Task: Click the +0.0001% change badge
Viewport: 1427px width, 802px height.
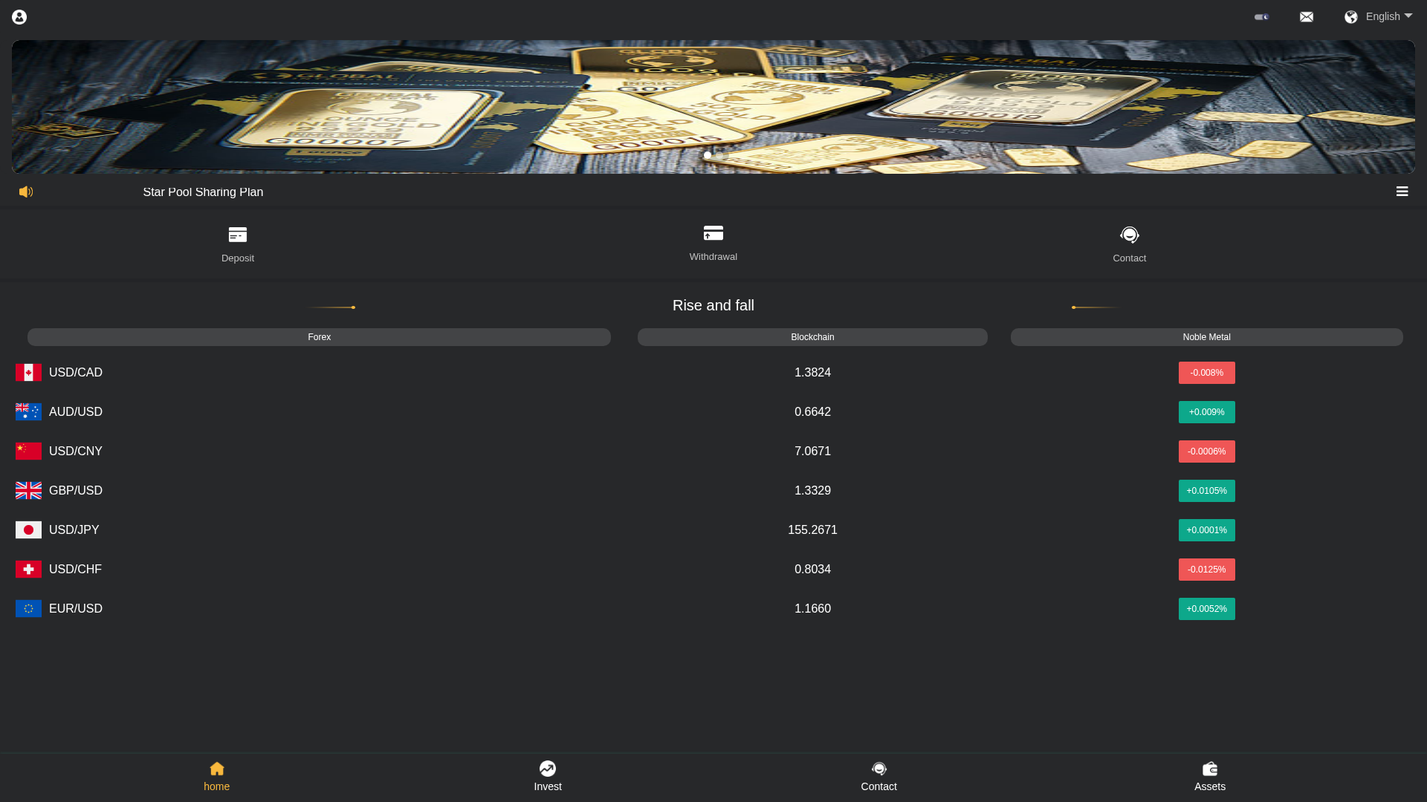Action: pos(1206,530)
